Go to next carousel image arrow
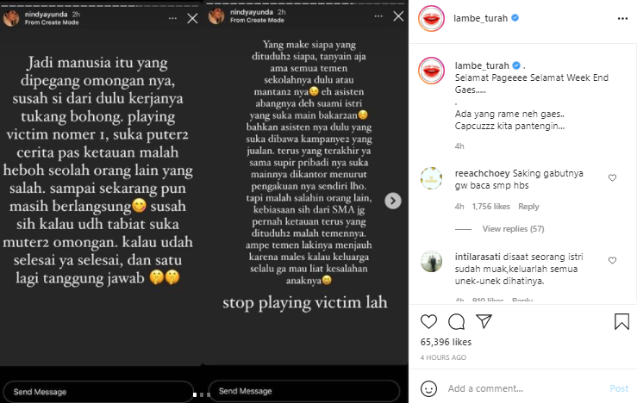The height and width of the screenshot is (403, 637). click(x=393, y=201)
